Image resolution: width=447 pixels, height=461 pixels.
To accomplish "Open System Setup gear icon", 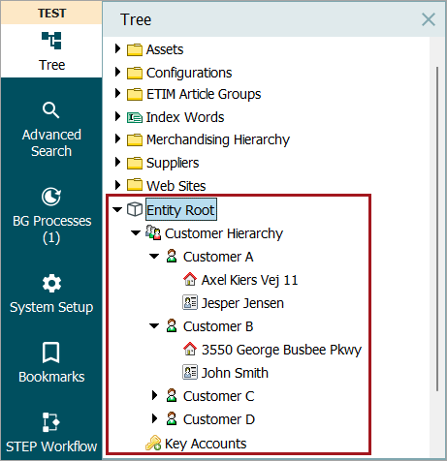I will [51, 284].
